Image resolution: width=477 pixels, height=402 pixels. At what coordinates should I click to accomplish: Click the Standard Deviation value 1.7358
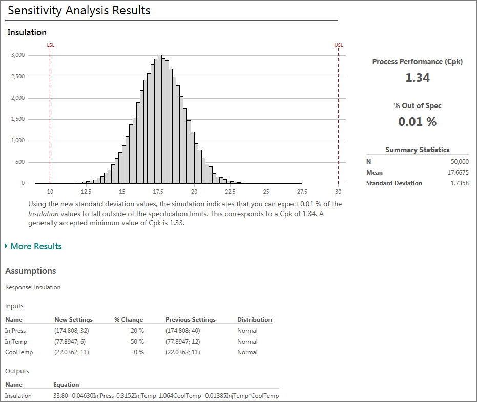(x=458, y=183)
